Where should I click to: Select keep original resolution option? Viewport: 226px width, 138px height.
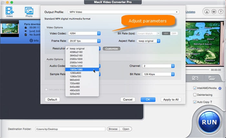pos(82,49)
